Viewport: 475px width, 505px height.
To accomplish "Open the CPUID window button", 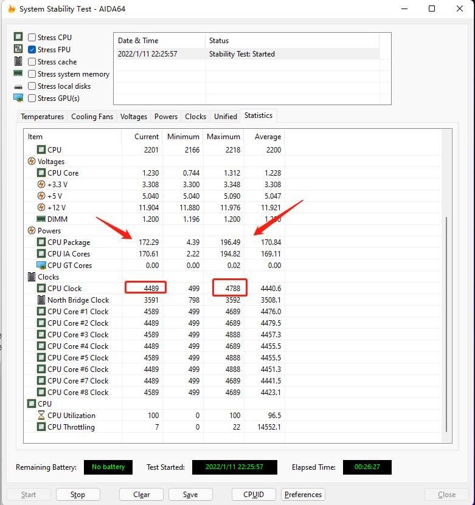I will click(254, 495).
